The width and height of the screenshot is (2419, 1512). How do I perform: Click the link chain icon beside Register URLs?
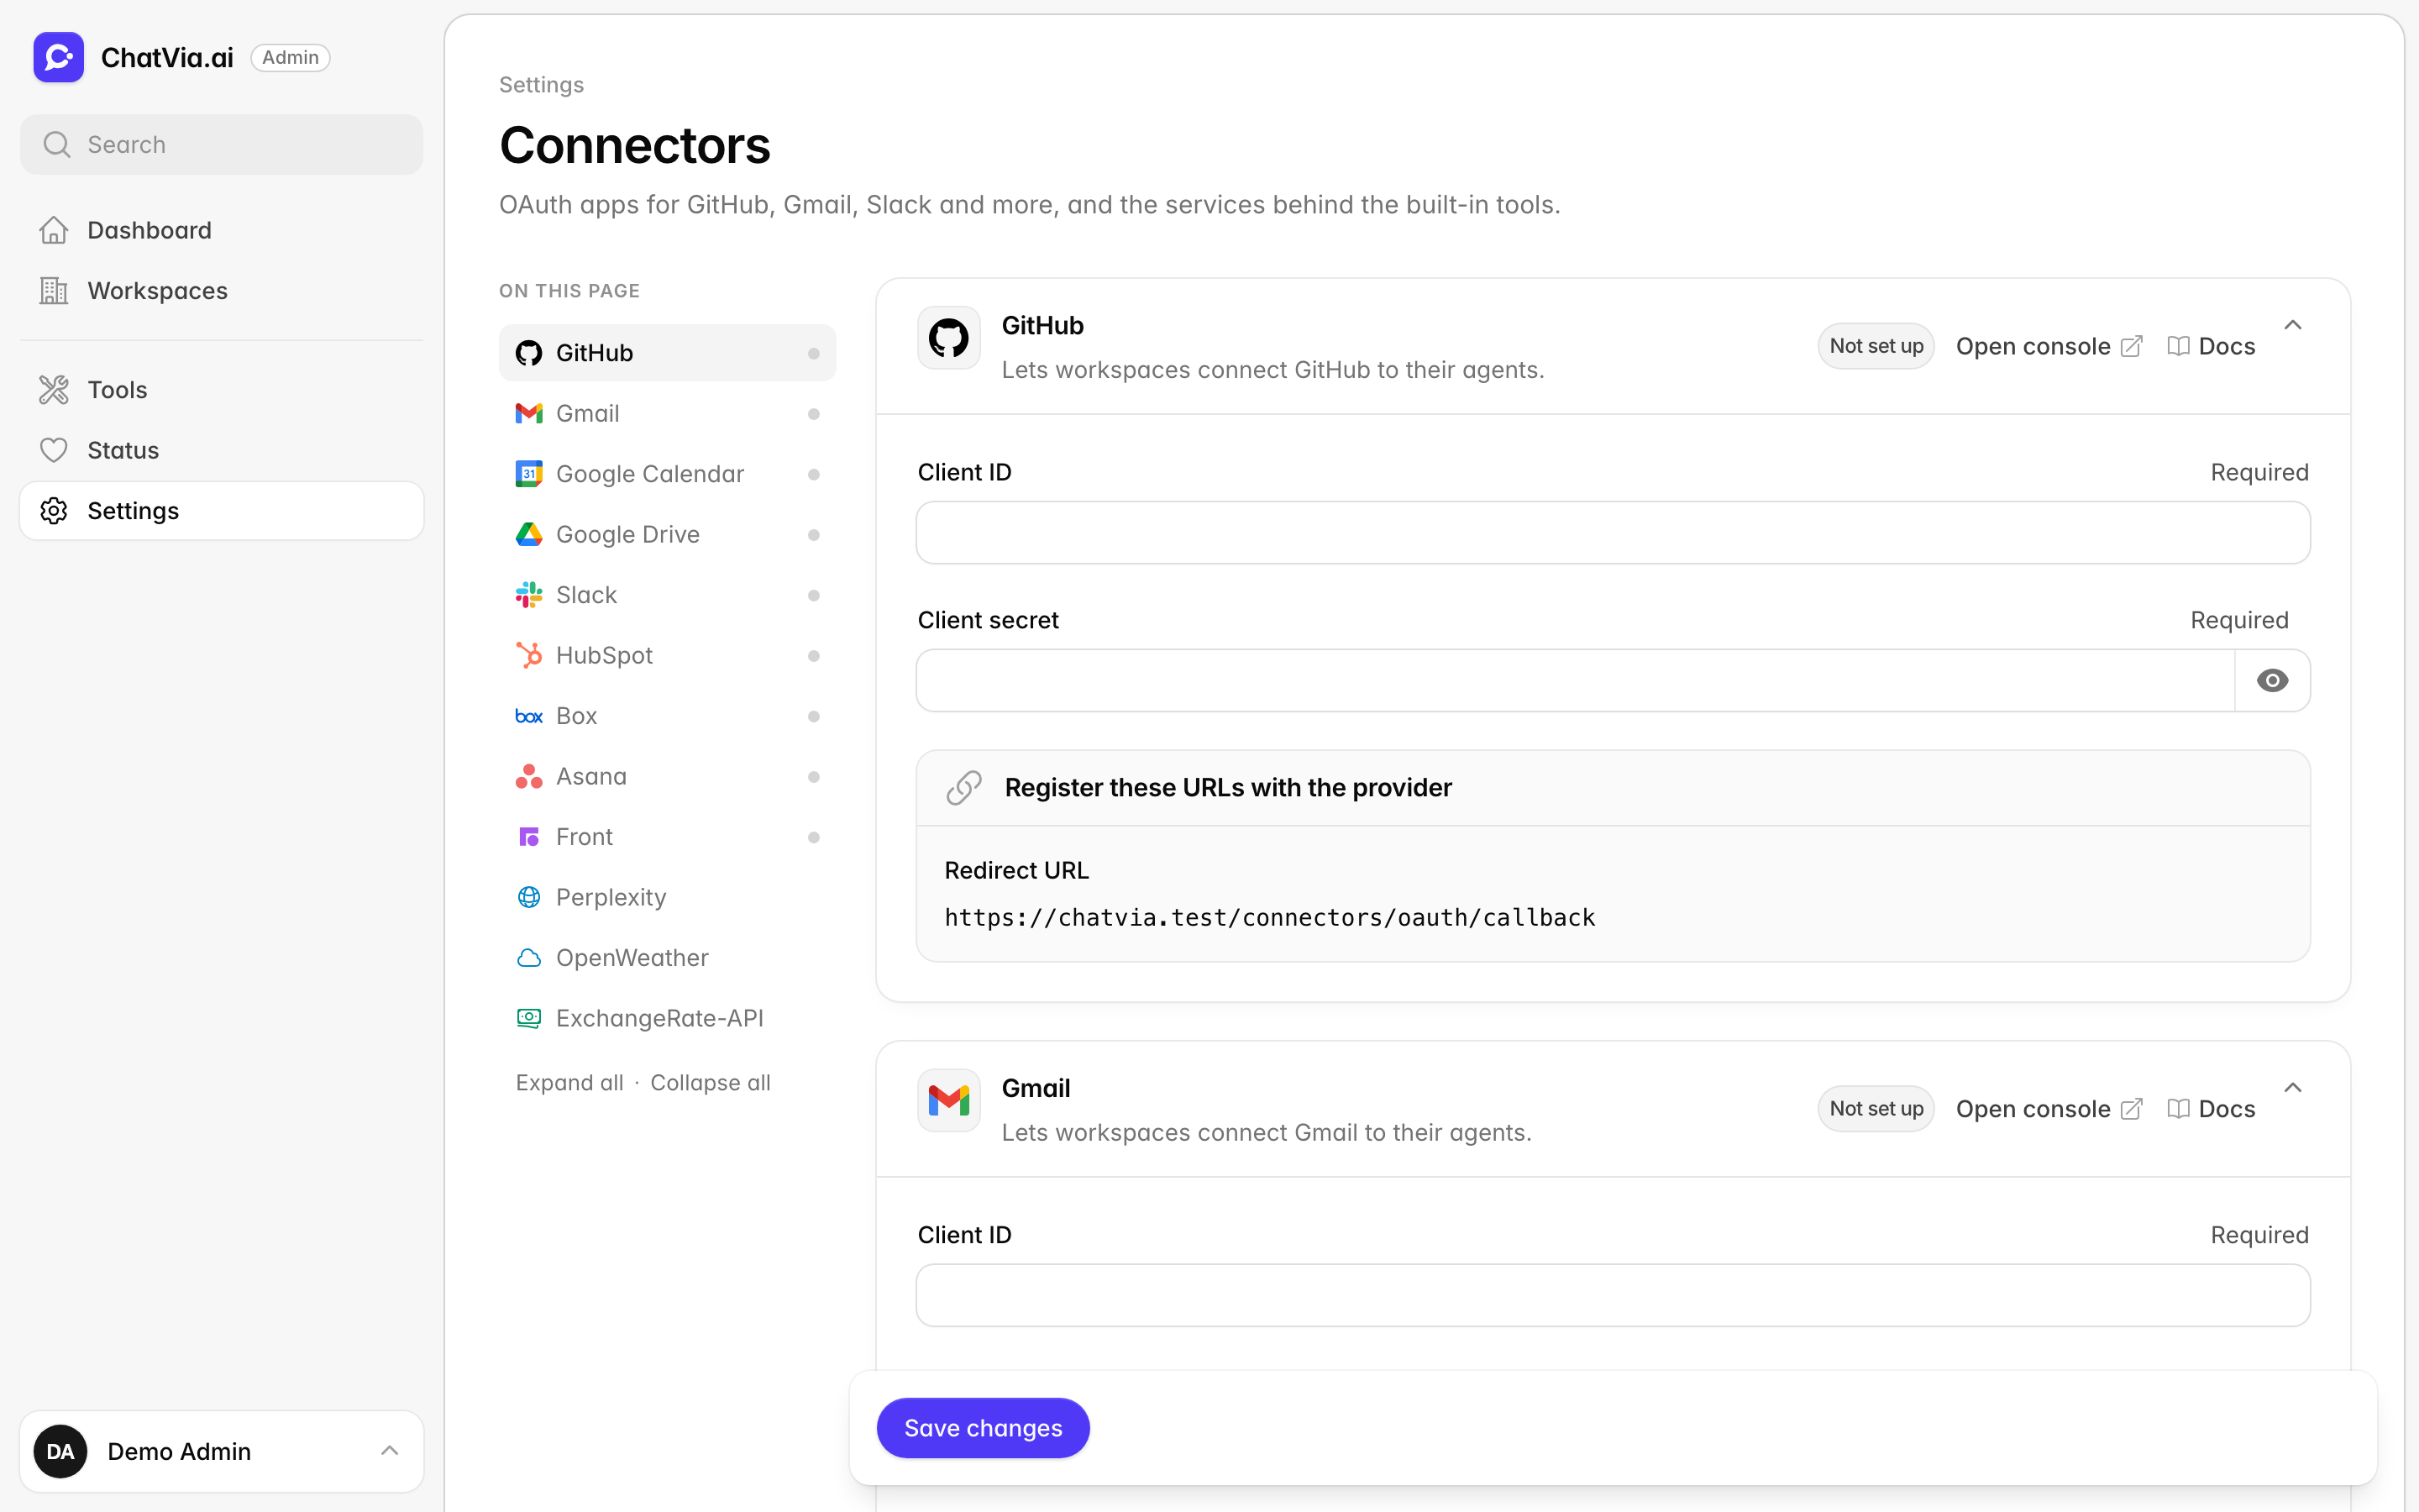pyautogui.click(x=964, y=788)
